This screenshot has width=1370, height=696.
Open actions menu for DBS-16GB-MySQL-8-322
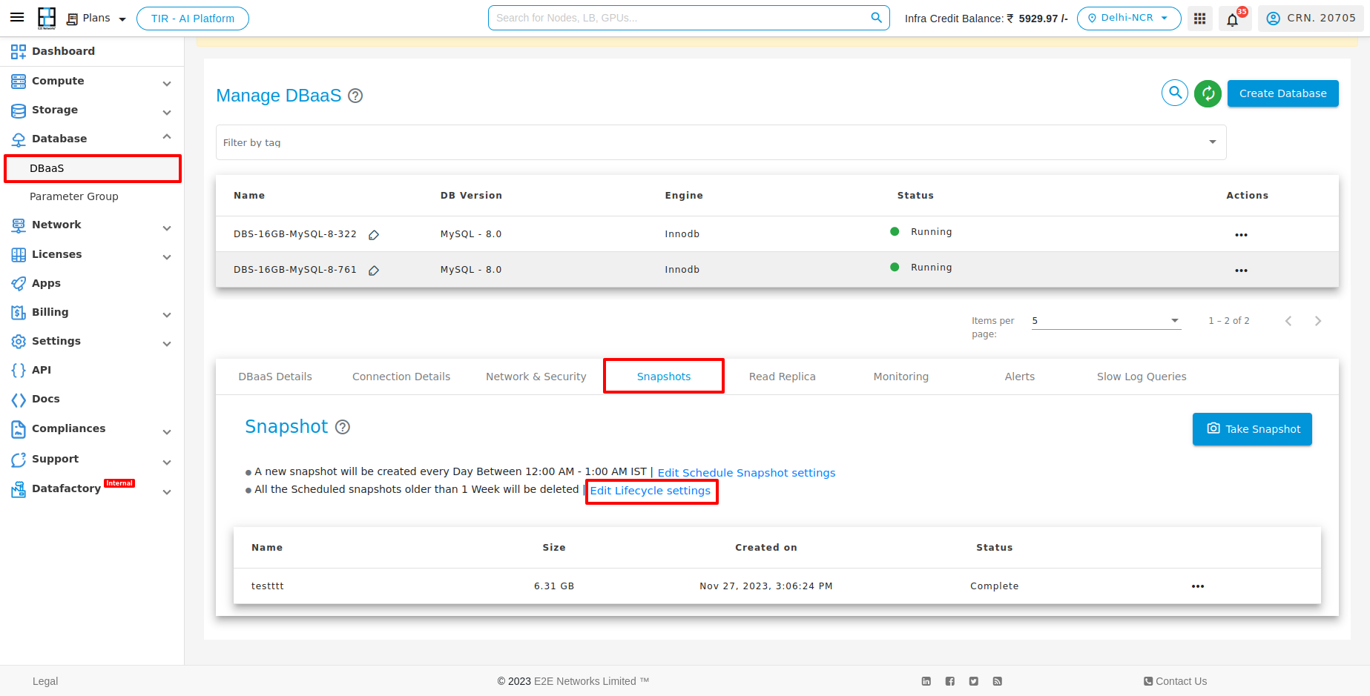(1241, 235)
